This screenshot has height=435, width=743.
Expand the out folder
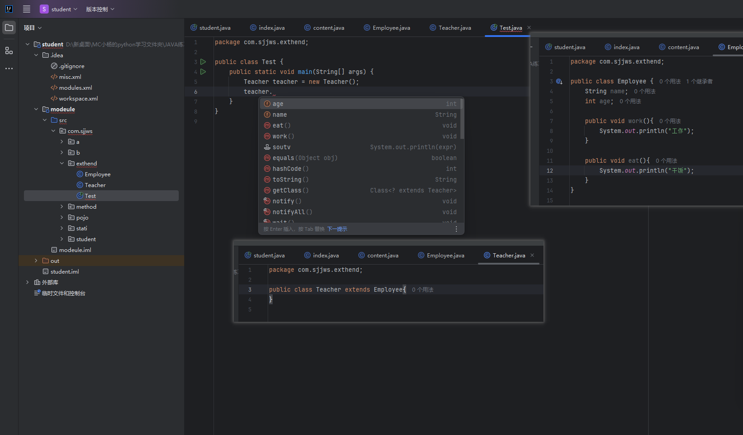click(36, 261)
